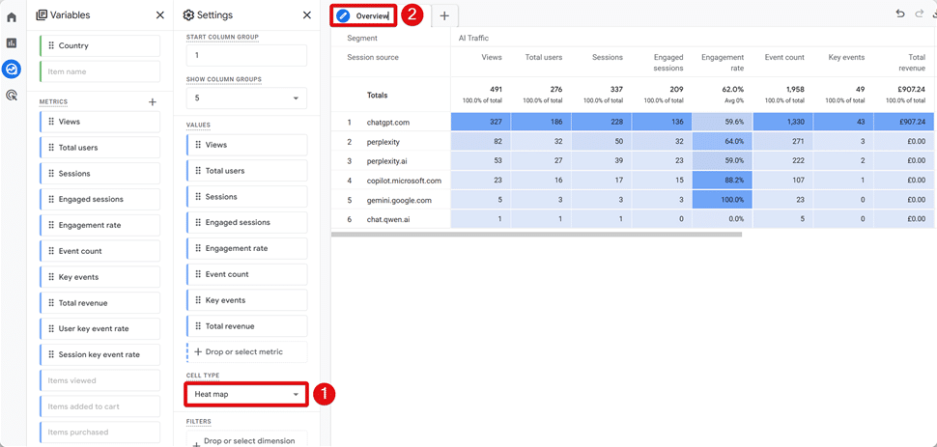Open the Reports icon in left navigation
937x447 pixels.
[12, 43]
